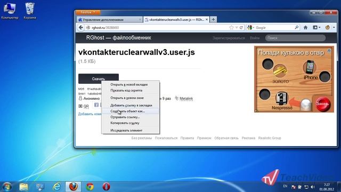Bookmark page with the star icon
The height and width of the screenshot is (192, 341).
(x=231, y=28)
